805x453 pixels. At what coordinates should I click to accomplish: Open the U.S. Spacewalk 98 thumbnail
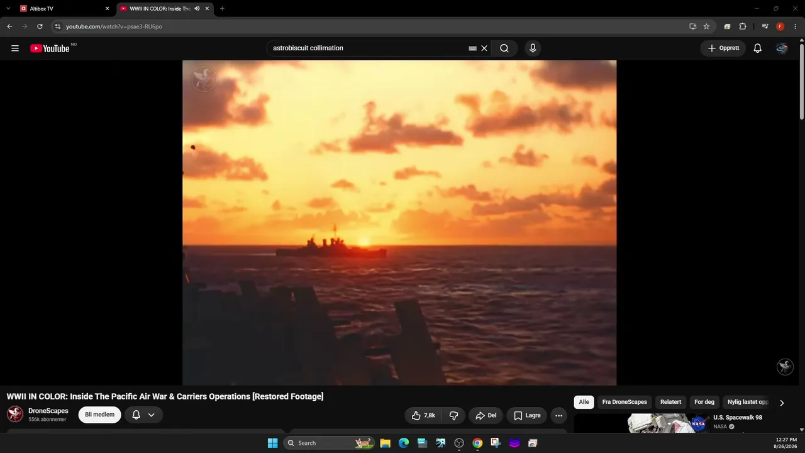pos(641,423)
